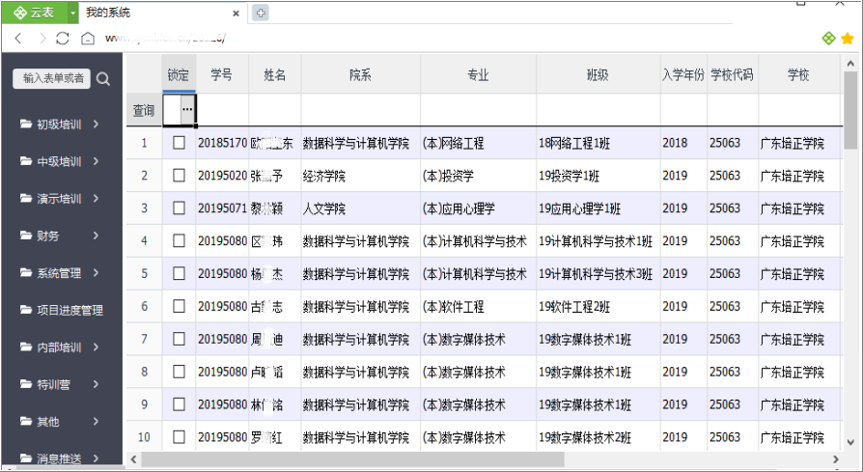Tick the 锁定 checkbox in row 3
Image resolution: width=863 pixels, height=472 pixels.
tap(179, 208)
